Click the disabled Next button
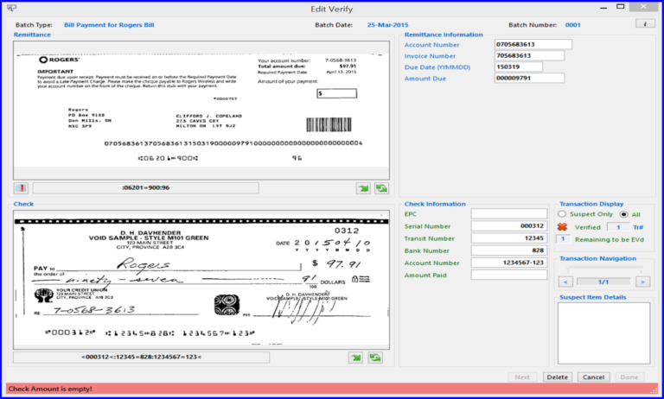The height and width of the screenshot is (399, 664). point(522,377)
